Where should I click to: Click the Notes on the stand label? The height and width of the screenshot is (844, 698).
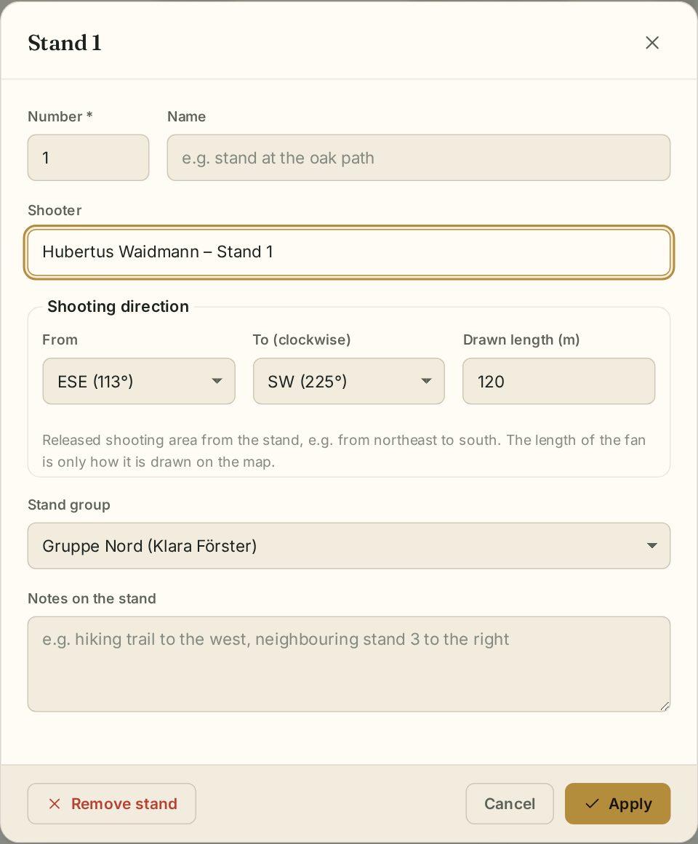92,598
